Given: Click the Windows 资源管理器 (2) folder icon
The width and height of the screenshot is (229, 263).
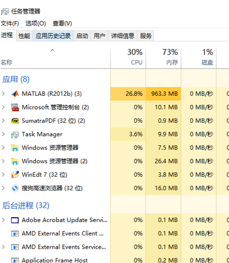Looking at the screenshot, I should tap(15, 161).
